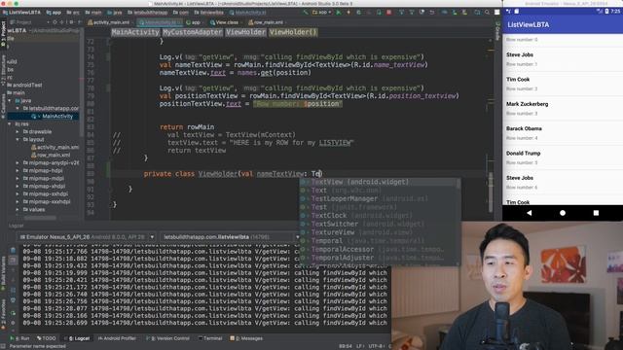Click line 89 in the editor gutter
The image size is (623, 350).
coord(91,174)
